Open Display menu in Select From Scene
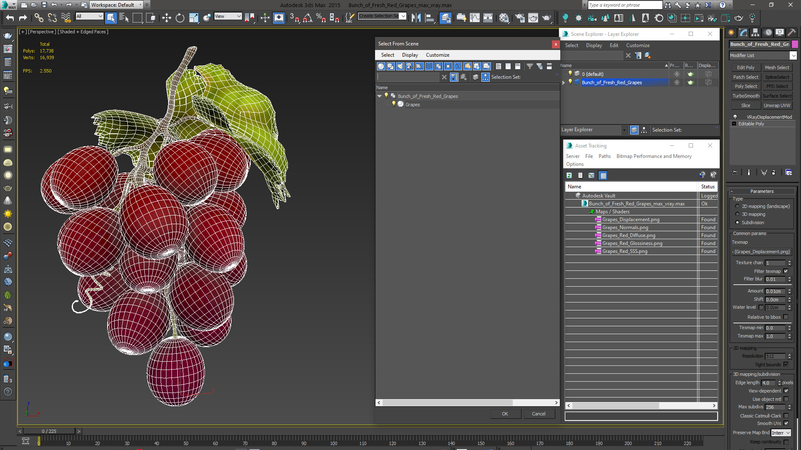 click(x=410, y=55)
